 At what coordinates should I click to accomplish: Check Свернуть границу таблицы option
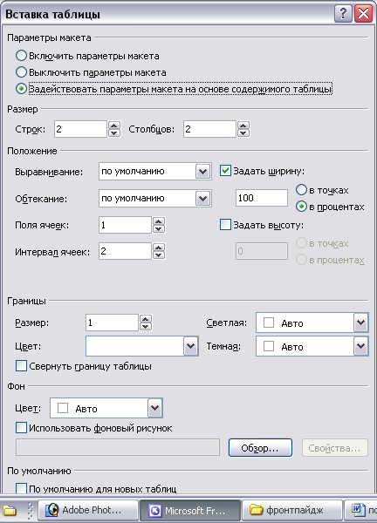(x=21, y=366)
